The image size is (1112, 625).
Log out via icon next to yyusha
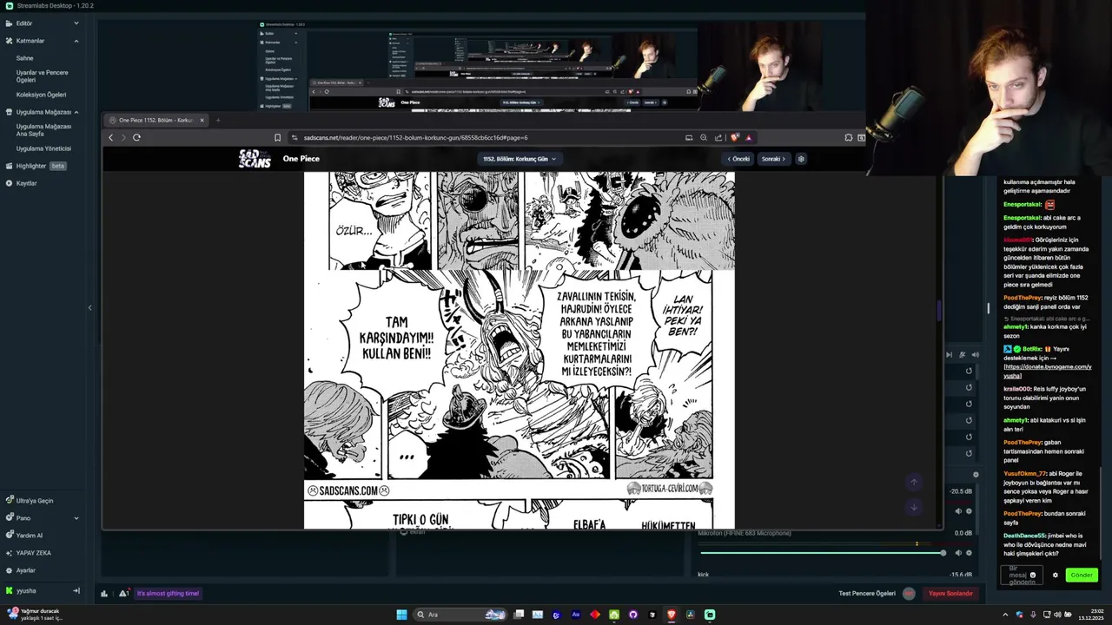pyautogui.click(x=76, y=590)
